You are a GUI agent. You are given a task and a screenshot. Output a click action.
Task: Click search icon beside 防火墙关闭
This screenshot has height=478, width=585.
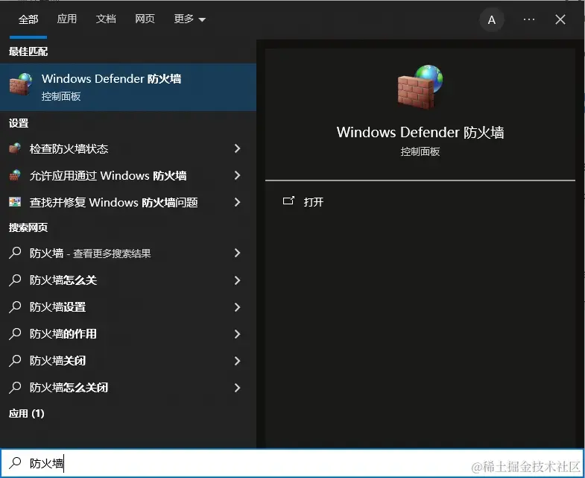coord(15,360)
